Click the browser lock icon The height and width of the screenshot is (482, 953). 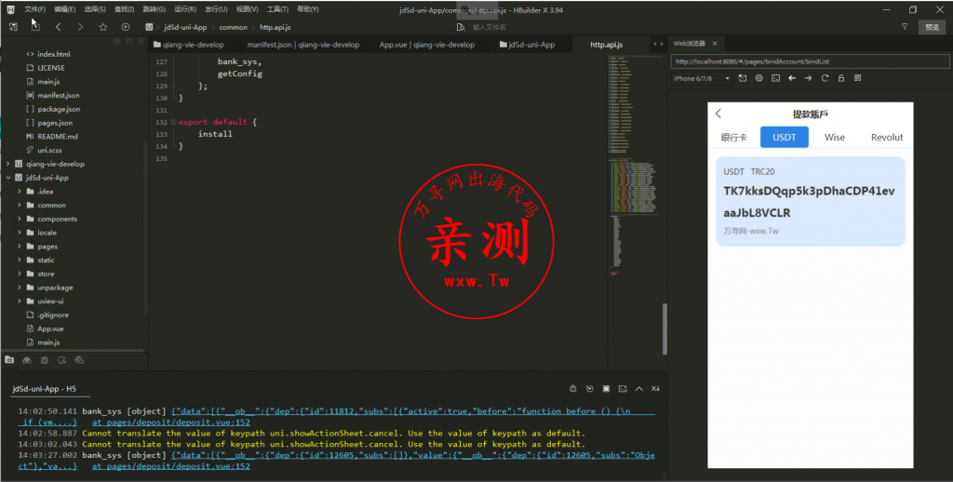click(x=840, y=78)
